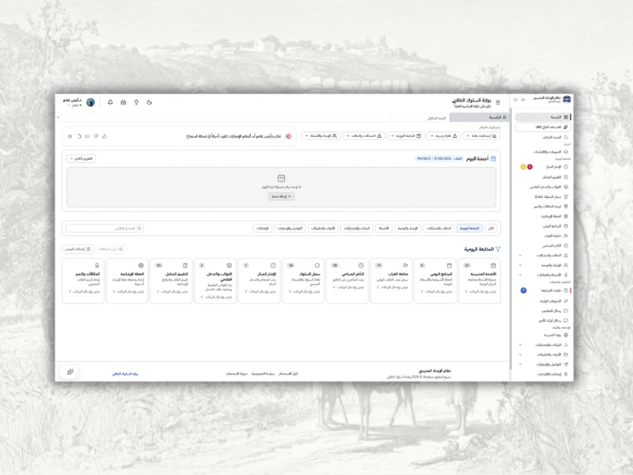633x475 pixels.
Task: Select the الأدوات والتطبيقات filter chip
Action: coord(323,229)
